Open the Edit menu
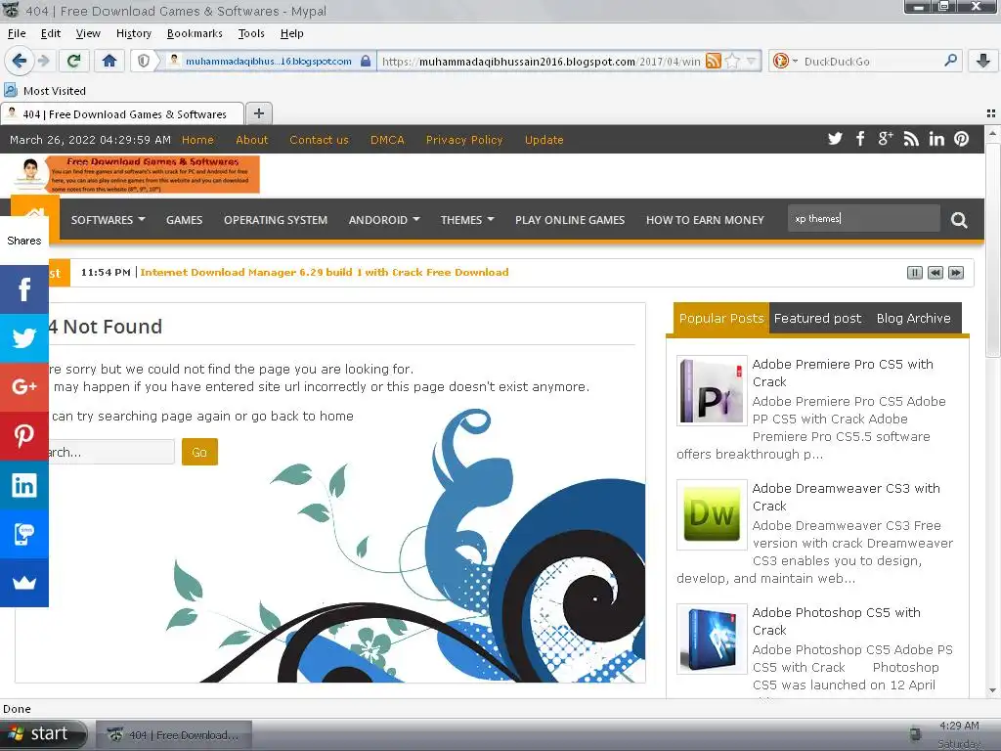The height and width of the screenshot is (751, 1001). pos(51,33)
